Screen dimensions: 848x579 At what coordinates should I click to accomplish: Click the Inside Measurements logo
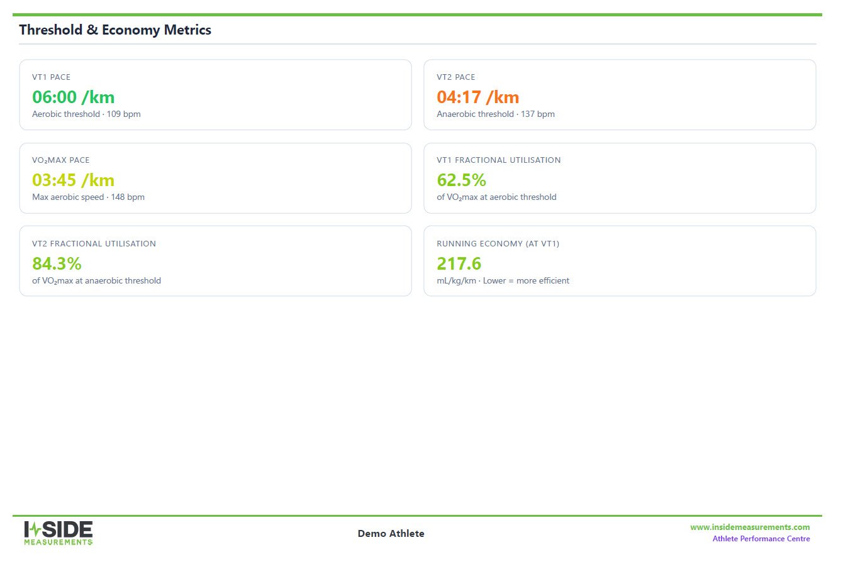pos(59,533)
